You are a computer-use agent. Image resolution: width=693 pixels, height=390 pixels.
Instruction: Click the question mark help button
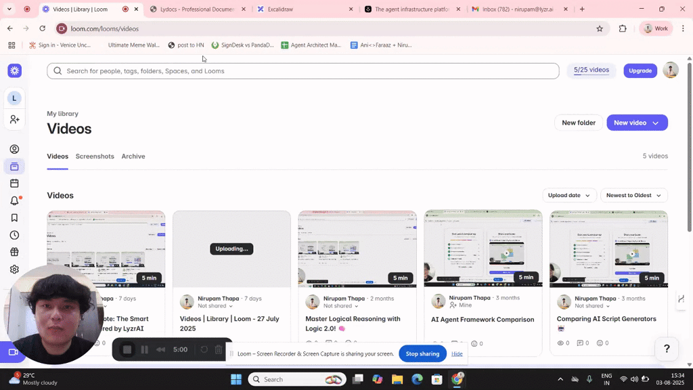(667, 349)
